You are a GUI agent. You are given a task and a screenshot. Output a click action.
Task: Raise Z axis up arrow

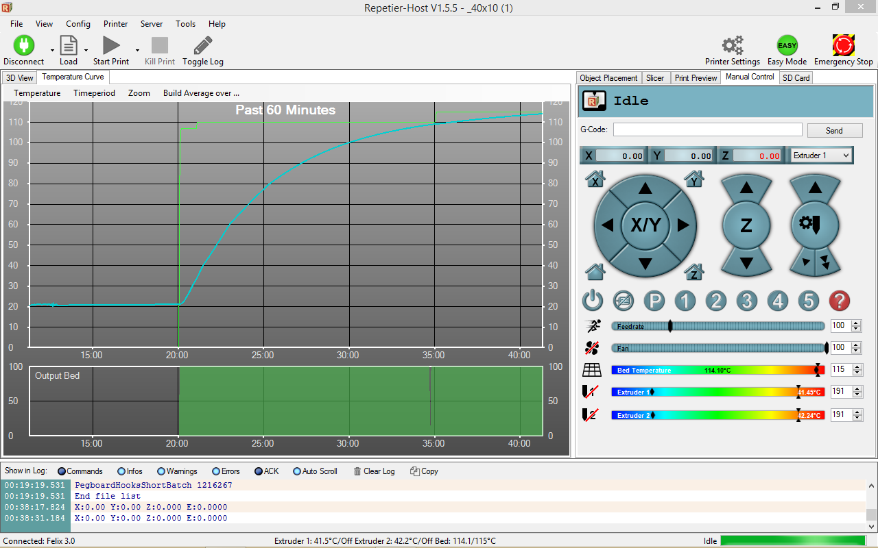(746, 188)
